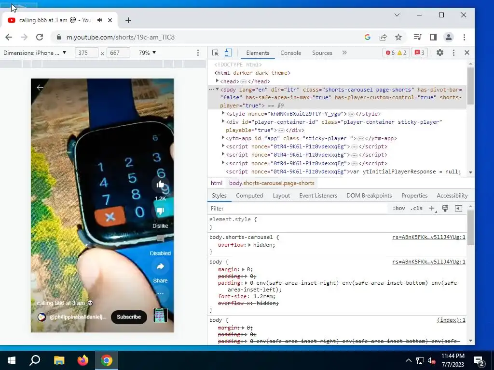This screenshot has height=370, width=494.
Task: Open DevTools settings gear
Action: 440,53
